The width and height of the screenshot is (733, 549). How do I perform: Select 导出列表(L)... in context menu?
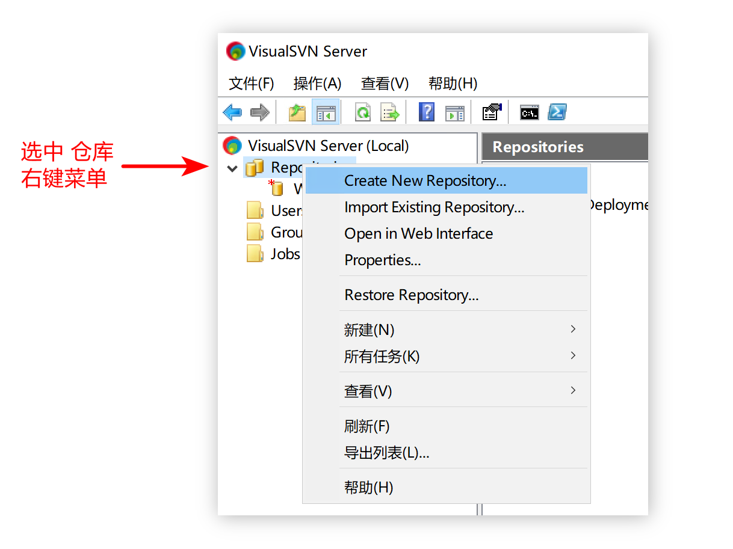pyautogui.click(x=446, y=453)
